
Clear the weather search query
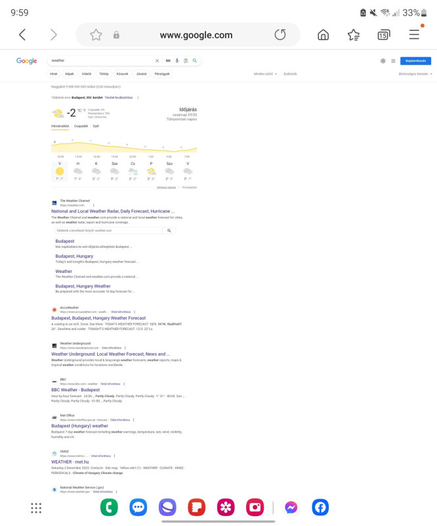(x=157, y=60)
